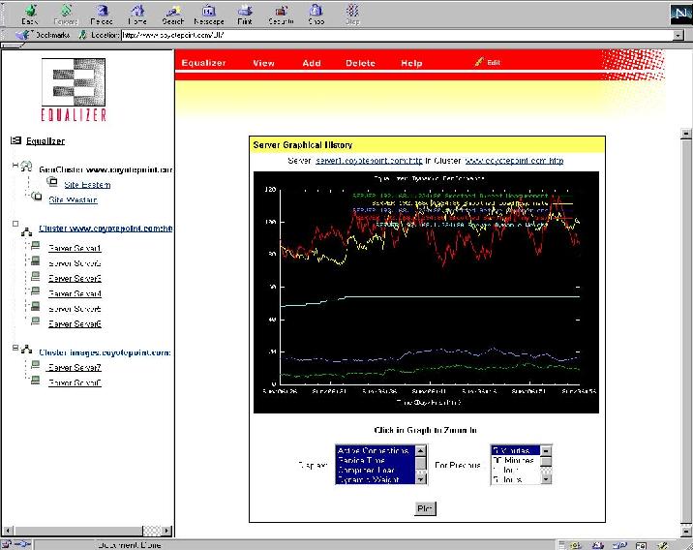Click the Print toolbar icon

click(x=245, y=13)
